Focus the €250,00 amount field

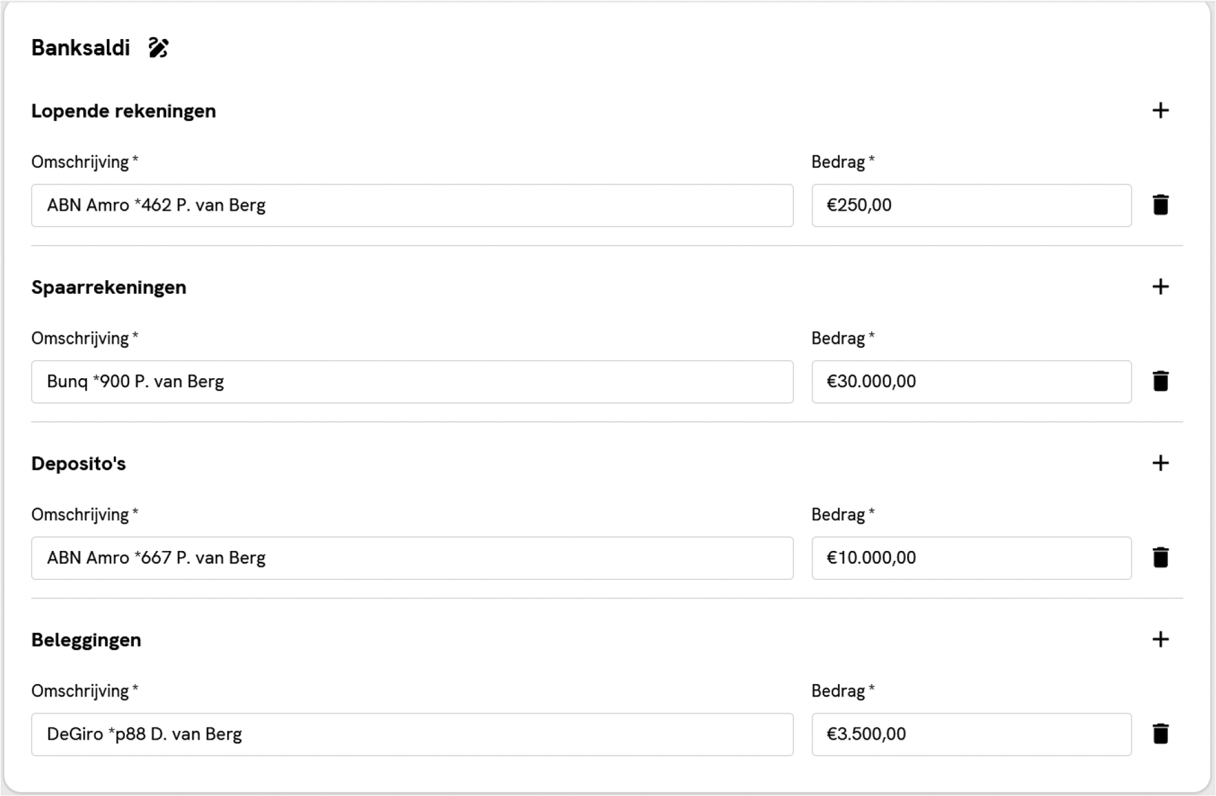(971, 205)
